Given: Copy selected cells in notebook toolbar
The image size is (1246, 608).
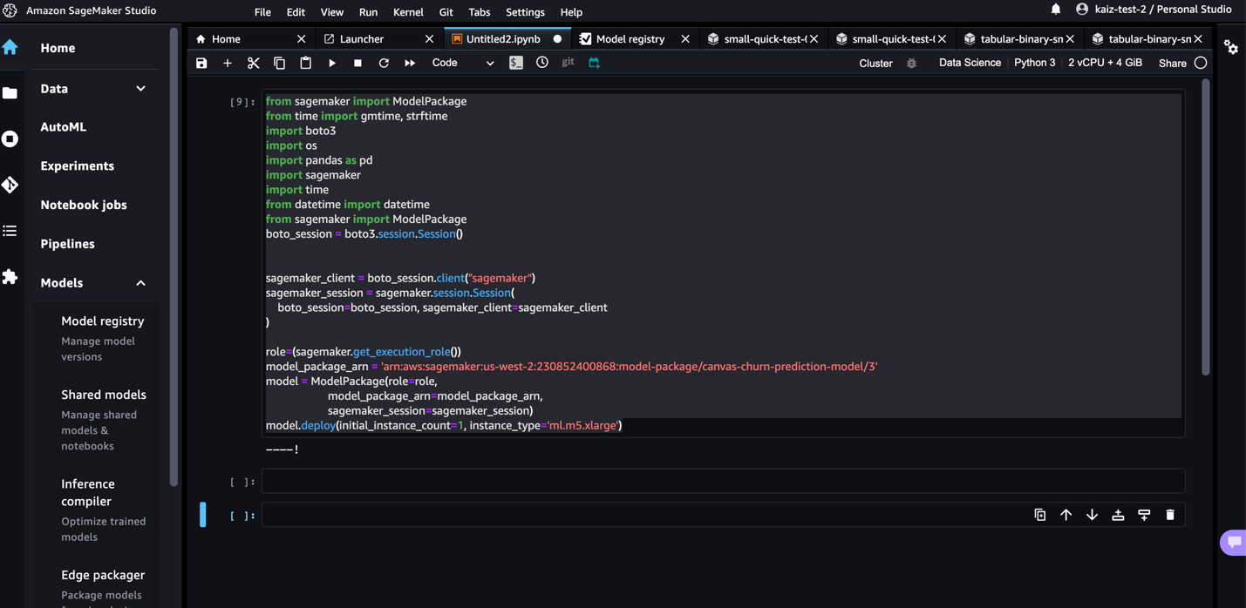Looking at the screenshot, I should pos(279,63).
